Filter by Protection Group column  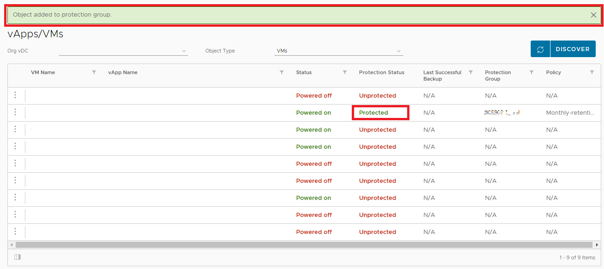[x=532, y=72]
